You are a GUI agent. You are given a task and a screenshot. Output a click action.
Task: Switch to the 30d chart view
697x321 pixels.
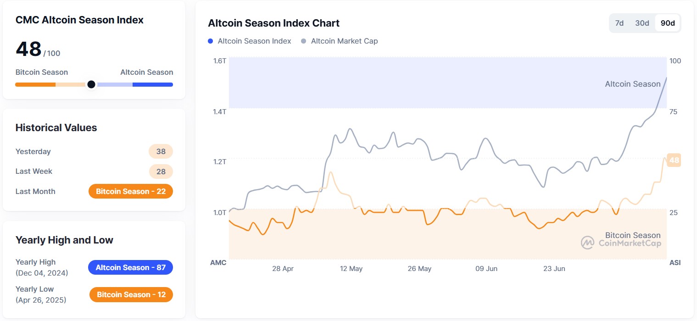[641, 22]
